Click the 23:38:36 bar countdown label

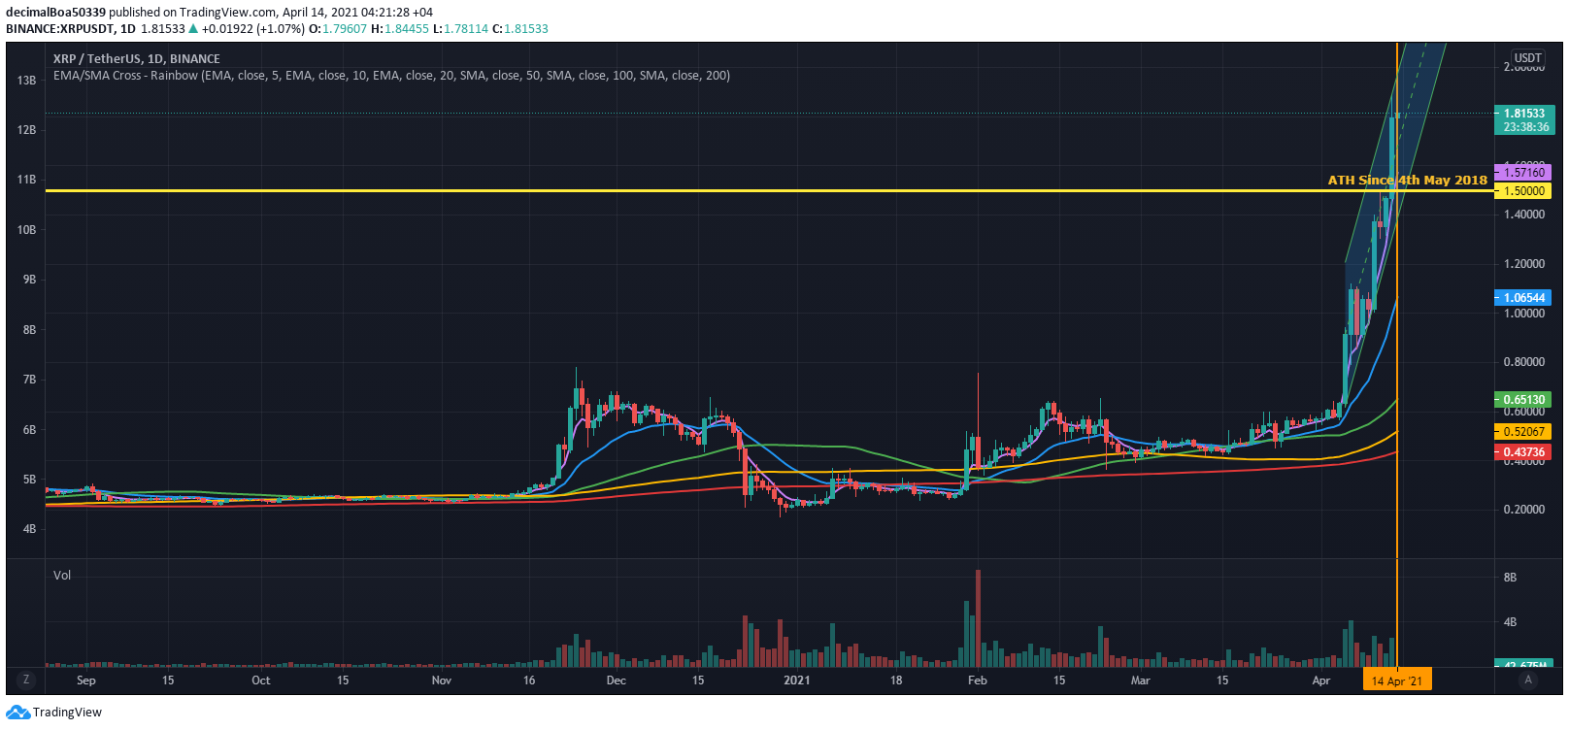pos(1525,127)
